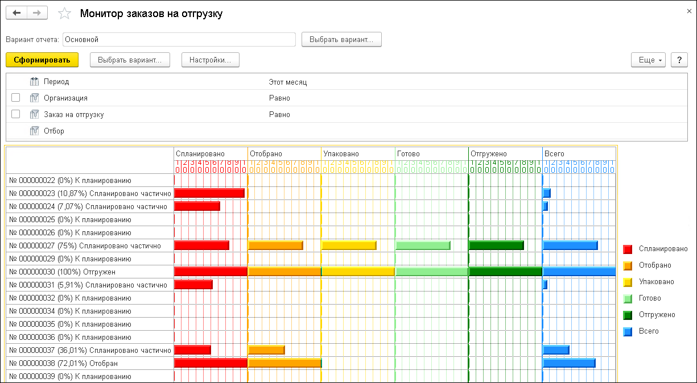Click Выбрать вариант... next to Сформировать
The width and height of the screenshot is (697, 383).
130,60
